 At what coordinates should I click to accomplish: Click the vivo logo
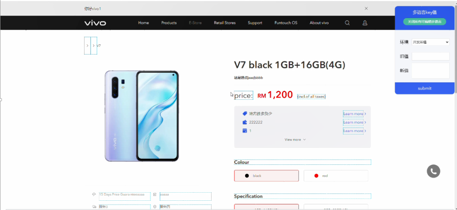95,23
